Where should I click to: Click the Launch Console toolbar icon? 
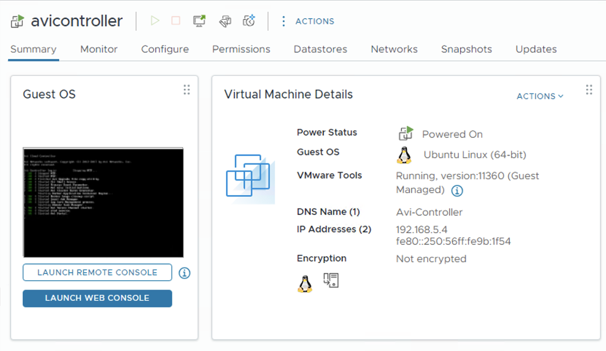point(199,21)
